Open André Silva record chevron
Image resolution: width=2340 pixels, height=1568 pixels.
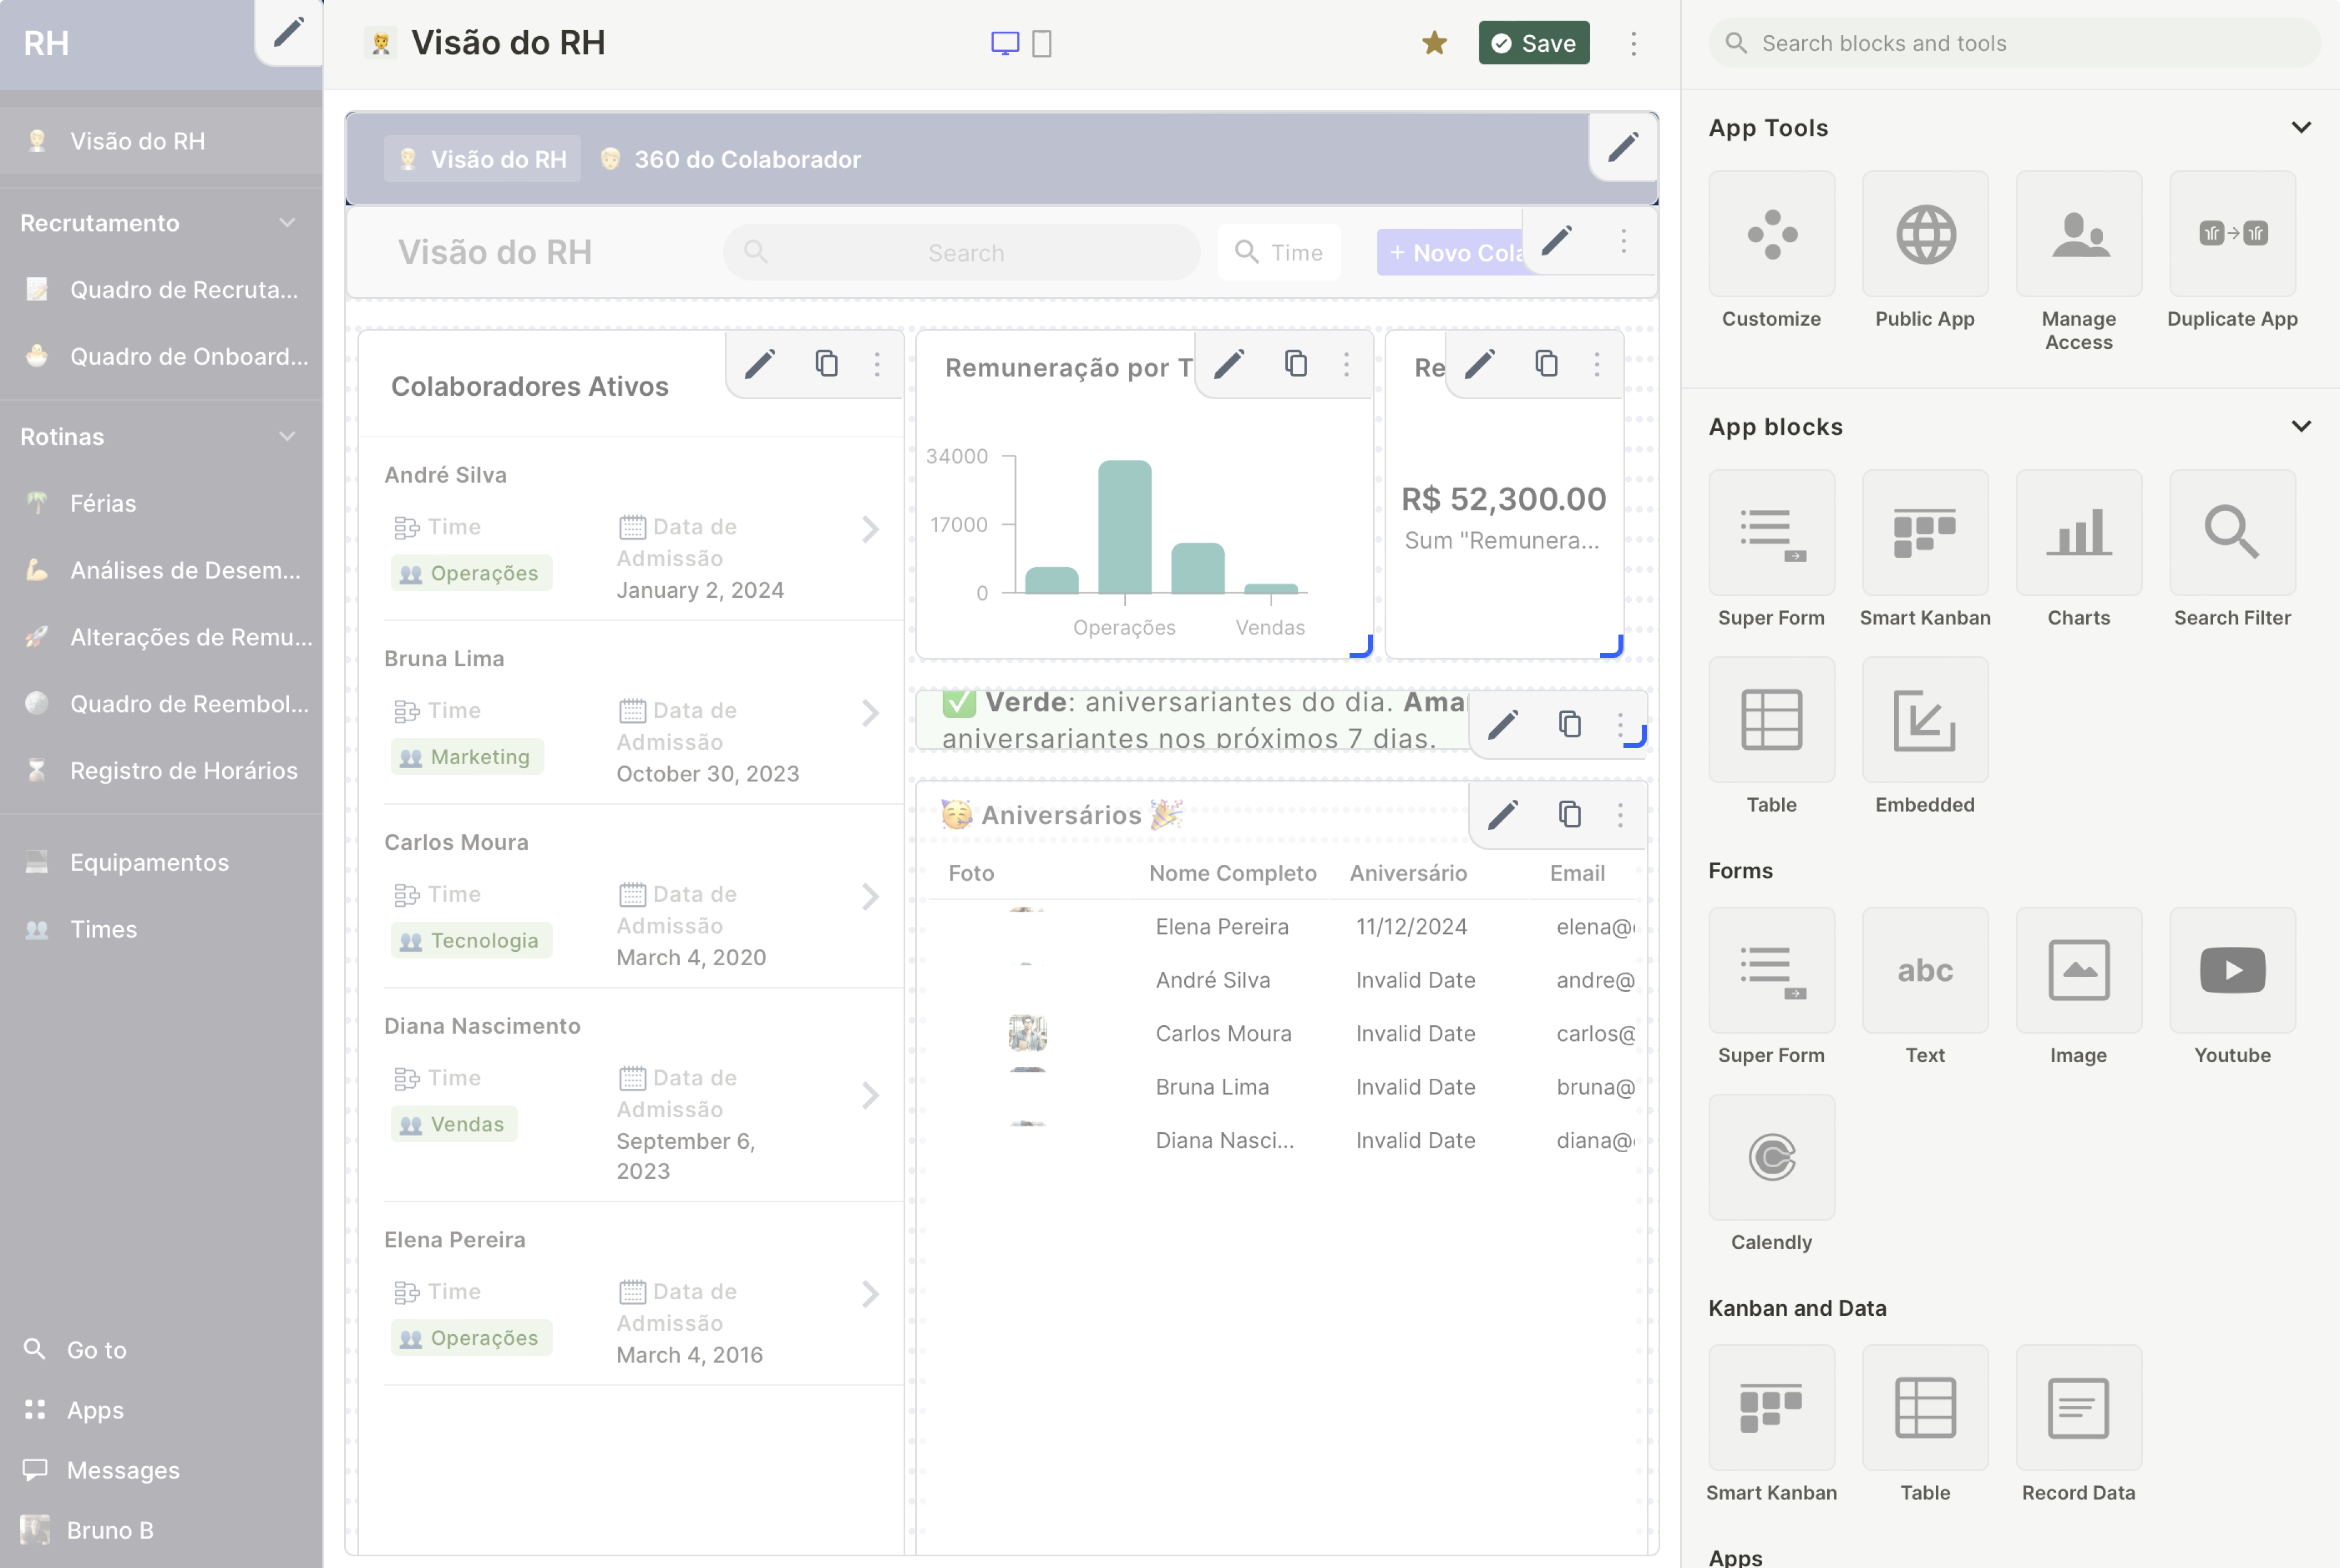click(870, 529)
